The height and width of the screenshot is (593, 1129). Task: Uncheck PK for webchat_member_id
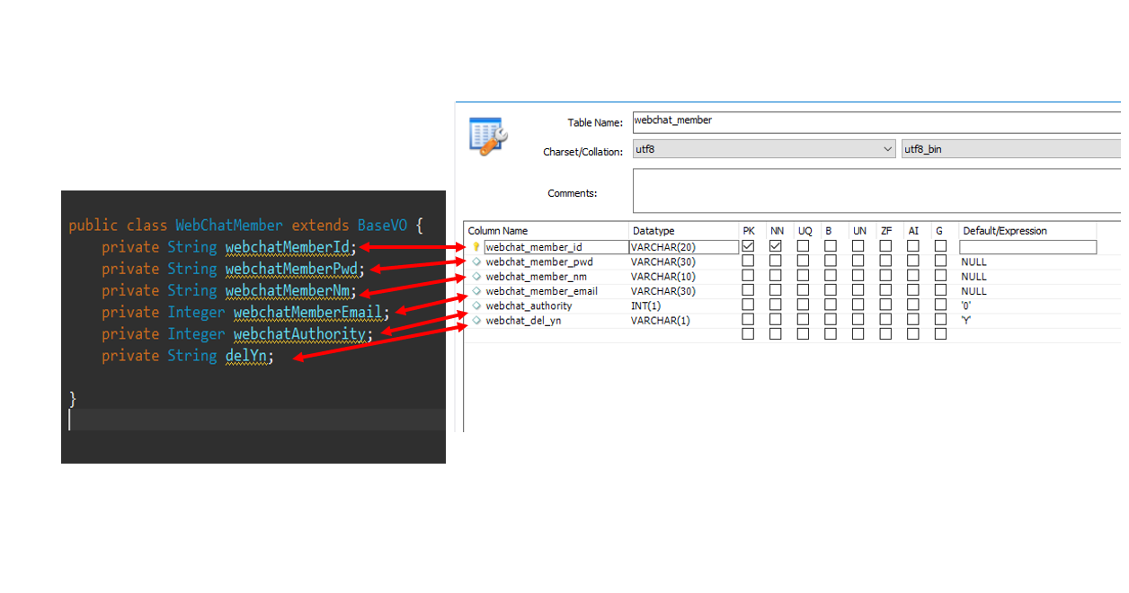pyautogui.click(x=748, y=246)
